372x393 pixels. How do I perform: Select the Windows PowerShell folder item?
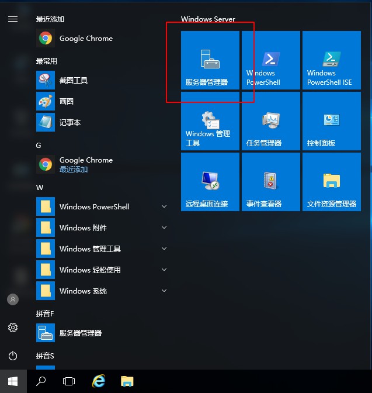tap(103, 206)
